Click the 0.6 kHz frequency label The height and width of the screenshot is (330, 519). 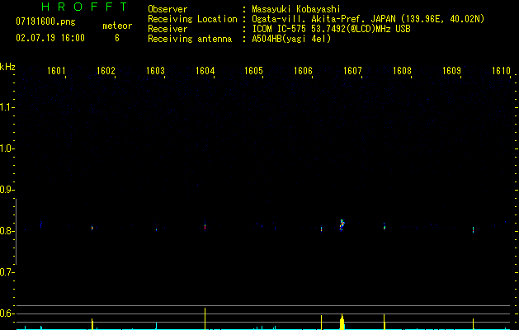tap(7, 313)
